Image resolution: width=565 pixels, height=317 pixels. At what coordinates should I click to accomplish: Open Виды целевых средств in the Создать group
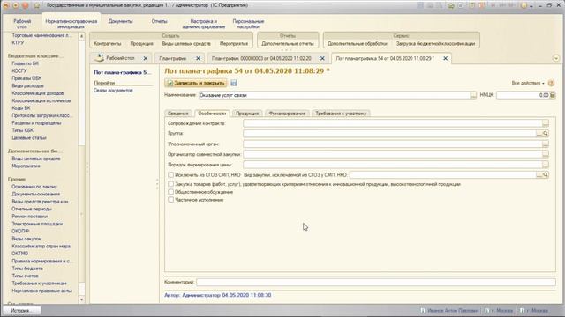(x=186, y=43)
